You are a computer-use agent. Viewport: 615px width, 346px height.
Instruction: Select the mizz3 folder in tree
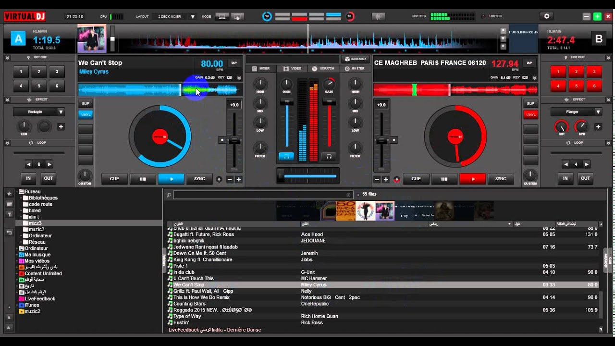coord(35,223)
